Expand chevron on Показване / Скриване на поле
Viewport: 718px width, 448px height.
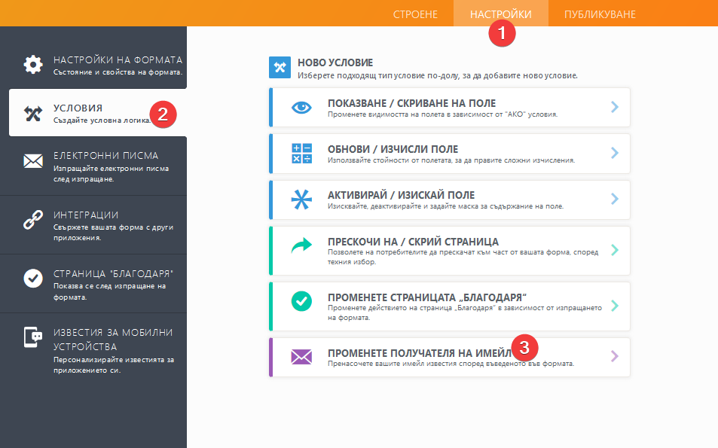[x=615, y=107]
